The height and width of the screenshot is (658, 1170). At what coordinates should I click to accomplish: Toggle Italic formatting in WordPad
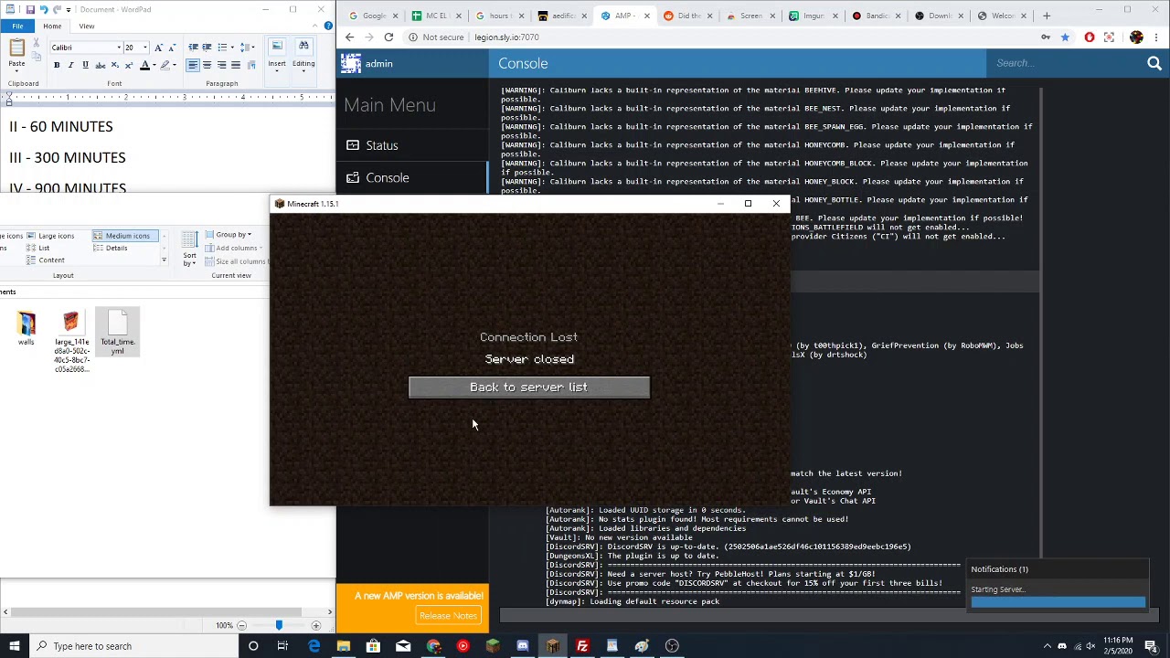tap(71, 65)
